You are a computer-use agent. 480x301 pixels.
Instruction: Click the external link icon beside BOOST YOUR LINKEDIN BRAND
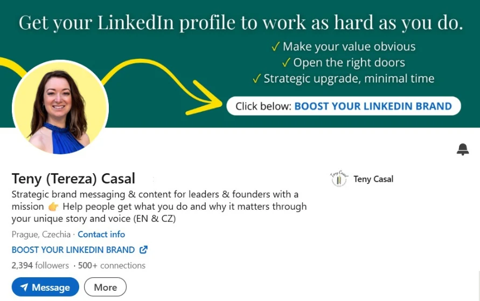click(143, 250)
